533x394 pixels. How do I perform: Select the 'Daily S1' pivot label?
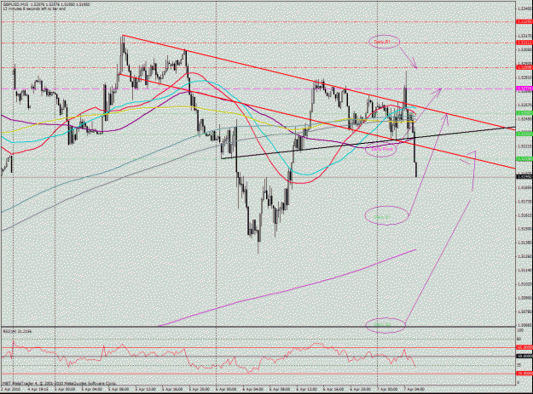(382, 217)
